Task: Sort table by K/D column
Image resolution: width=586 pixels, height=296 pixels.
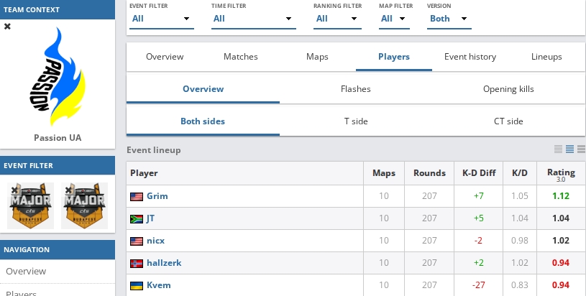Action: 520,173
